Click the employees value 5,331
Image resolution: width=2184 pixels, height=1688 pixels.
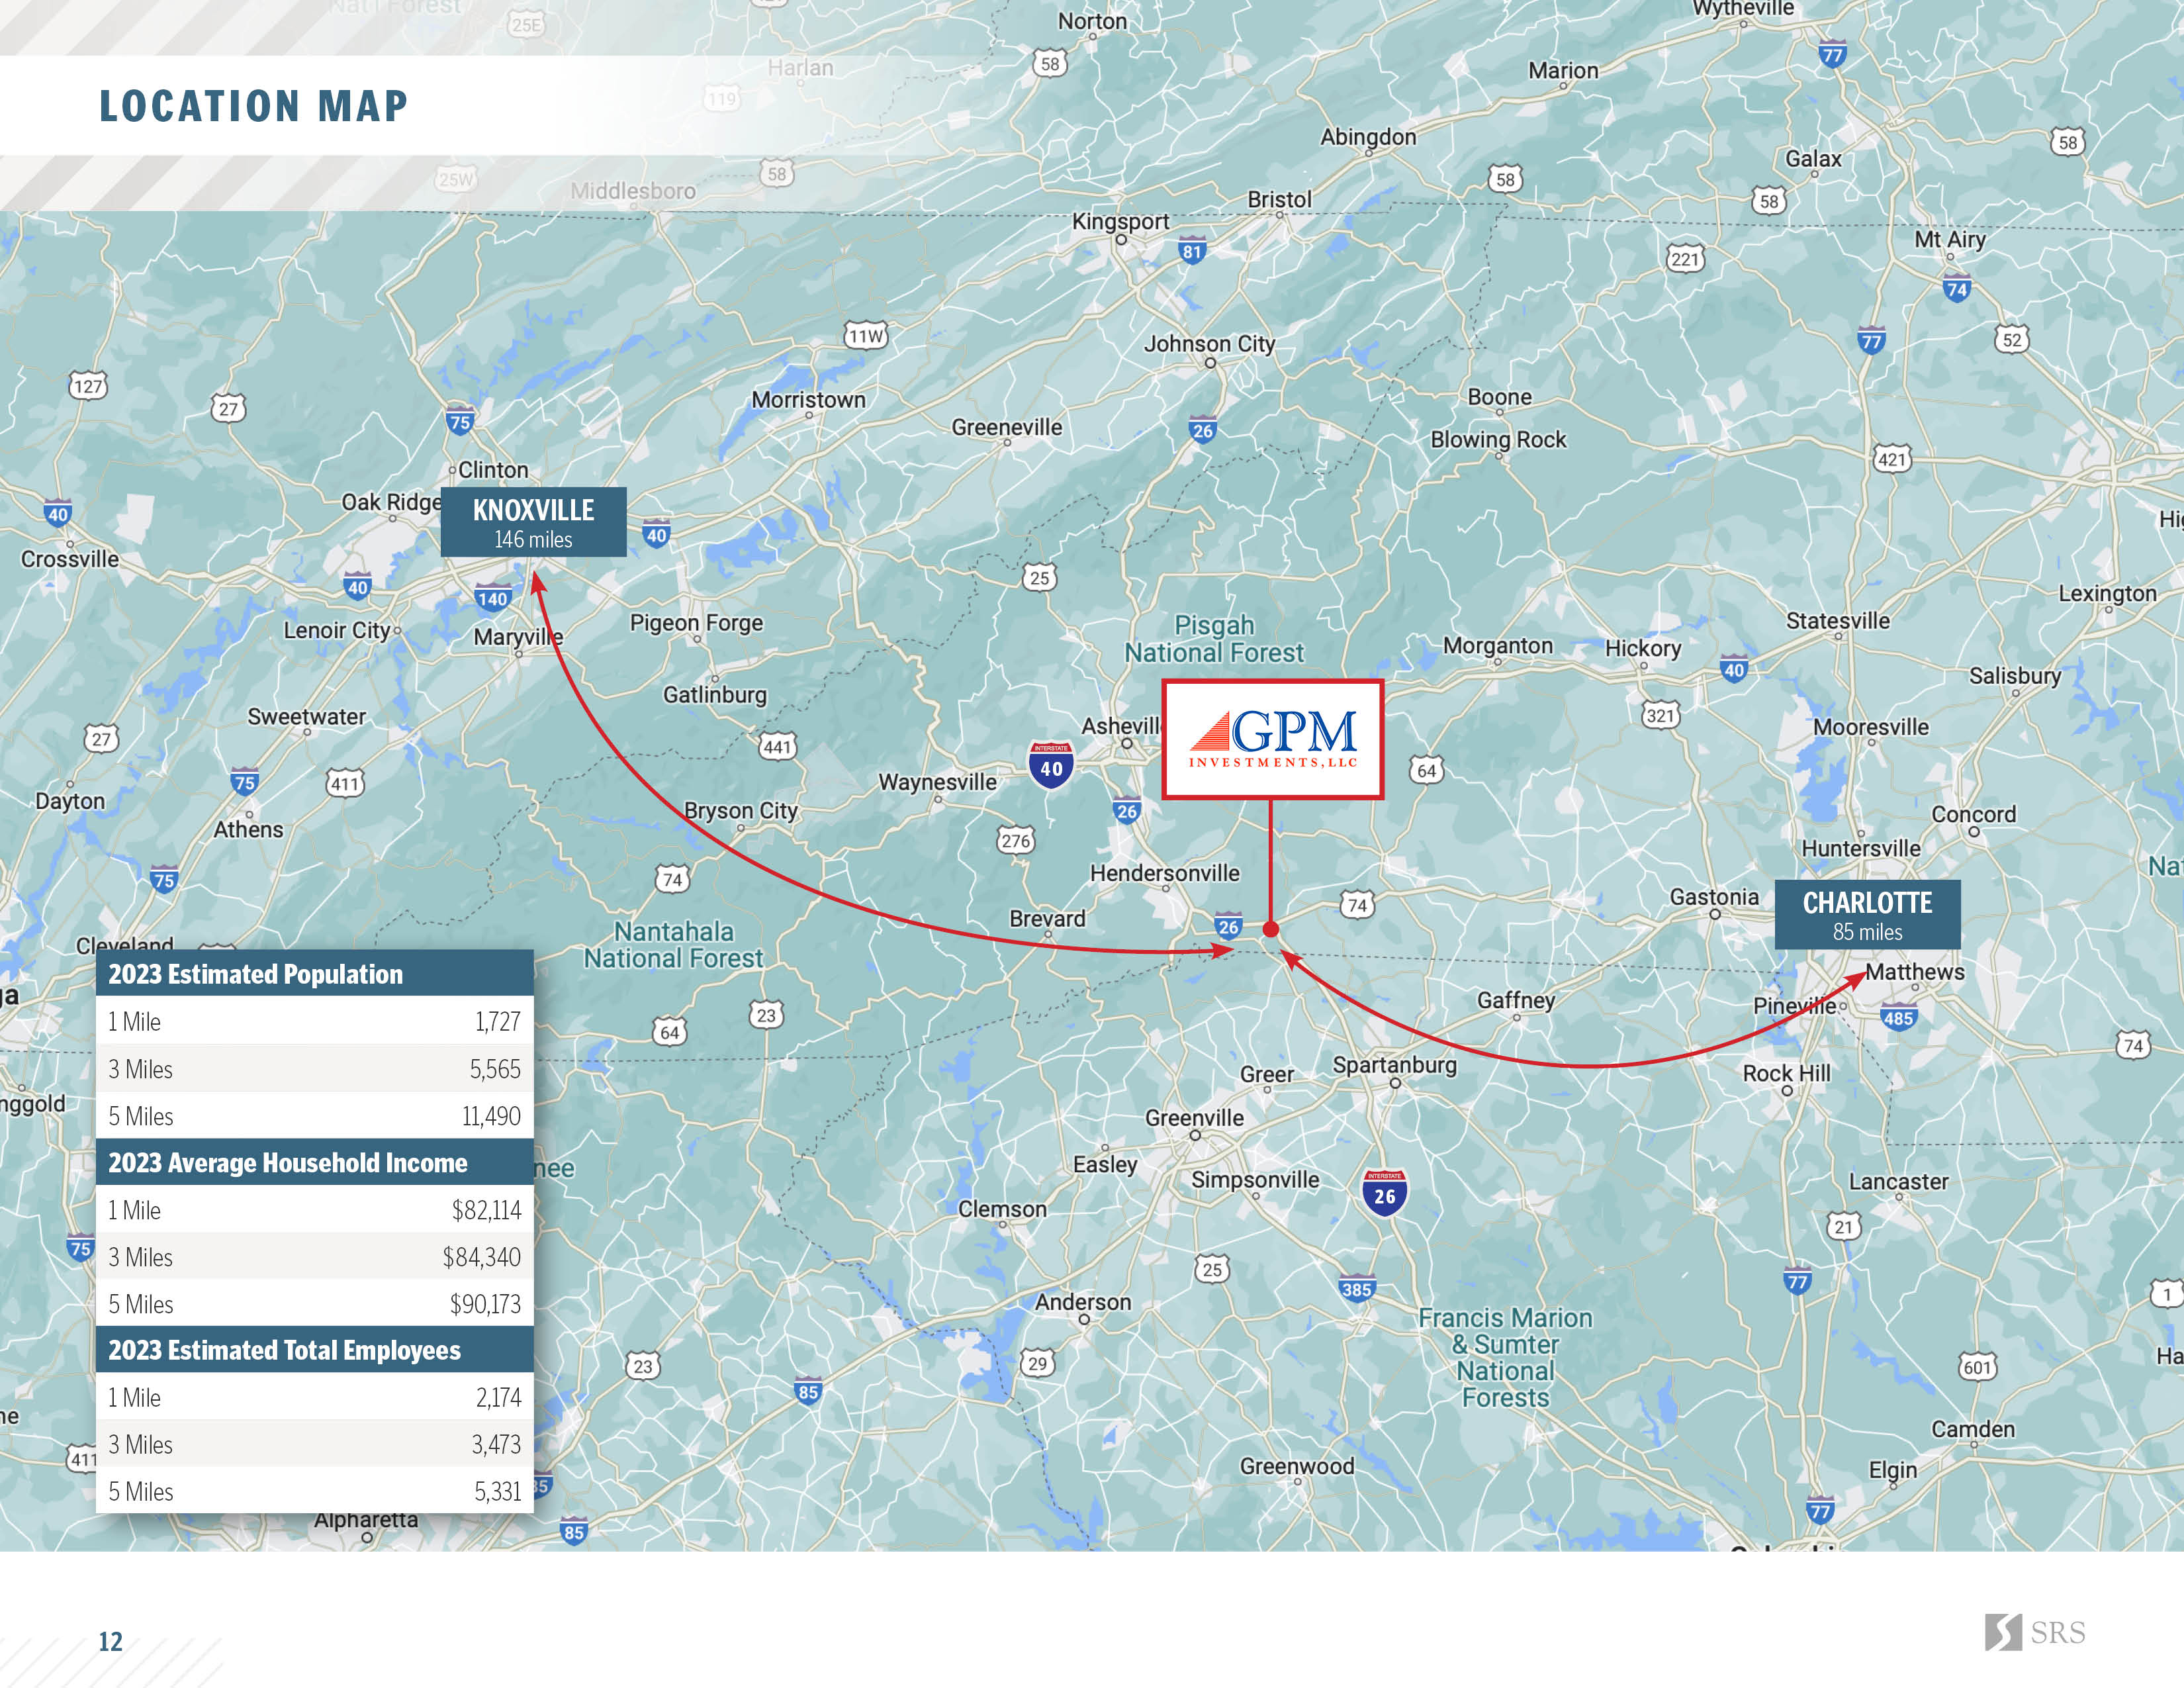[x=498, y=1492]
